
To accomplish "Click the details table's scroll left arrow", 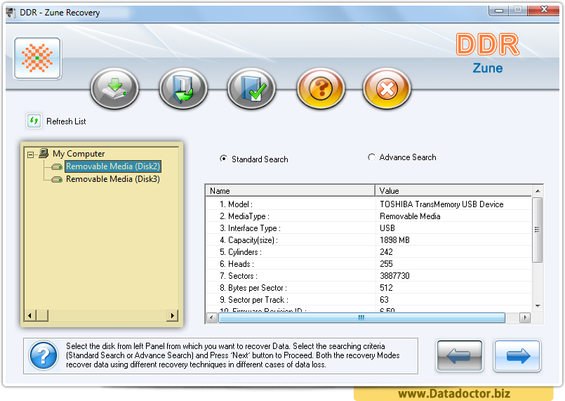I will click(212, 317).
